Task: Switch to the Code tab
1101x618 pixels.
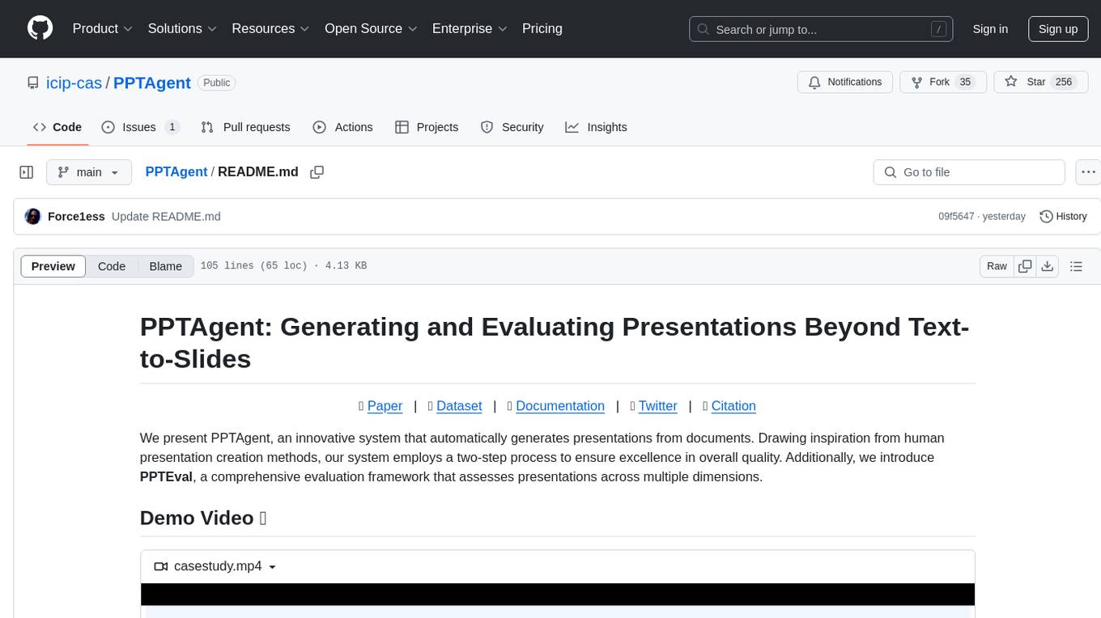Action: point(57,127)
